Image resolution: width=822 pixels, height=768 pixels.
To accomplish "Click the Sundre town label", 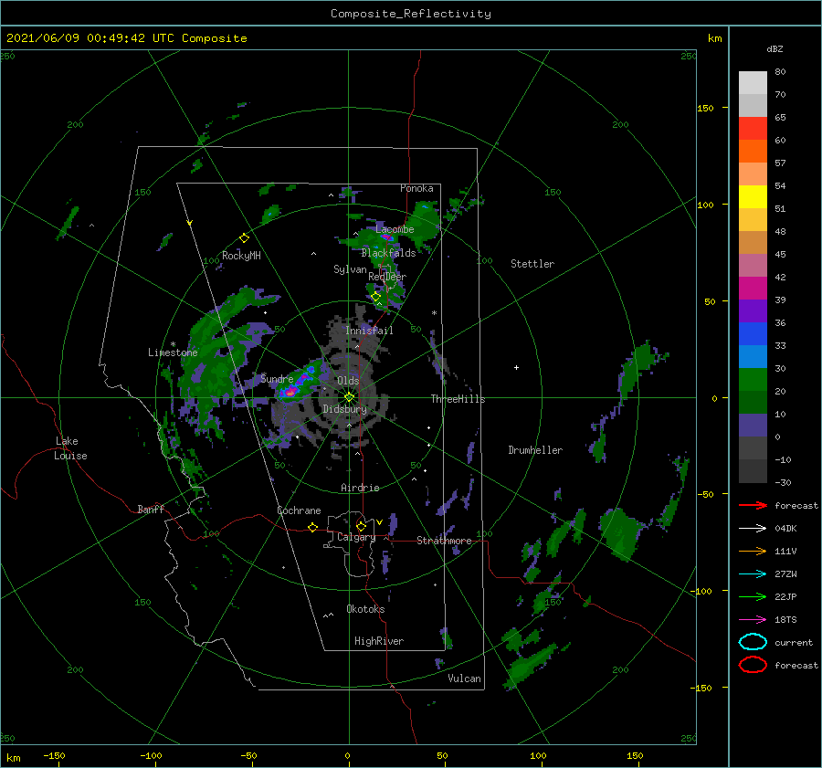I will (x=278, y=378).
